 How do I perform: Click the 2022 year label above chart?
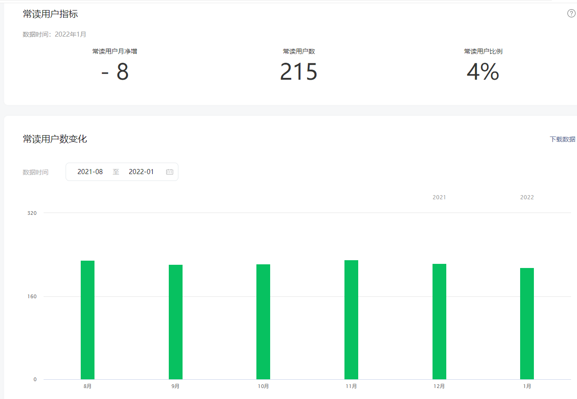pyautogui.click(x=527, y=197)
